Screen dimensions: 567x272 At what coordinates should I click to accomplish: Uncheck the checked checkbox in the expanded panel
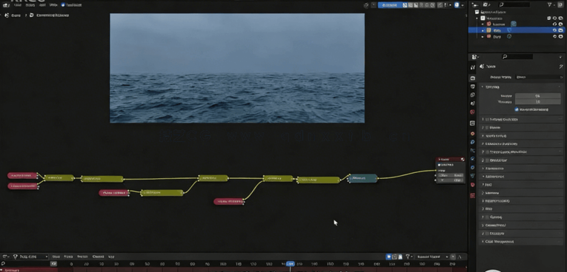(517, 109)
